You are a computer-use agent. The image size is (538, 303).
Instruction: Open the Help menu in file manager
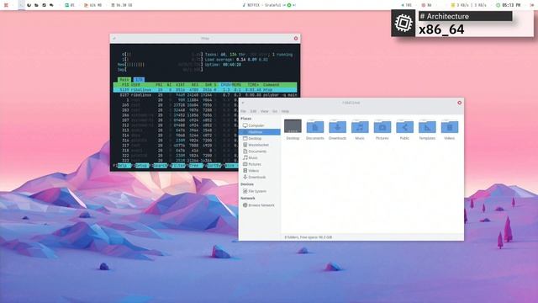tap(285, 111)
